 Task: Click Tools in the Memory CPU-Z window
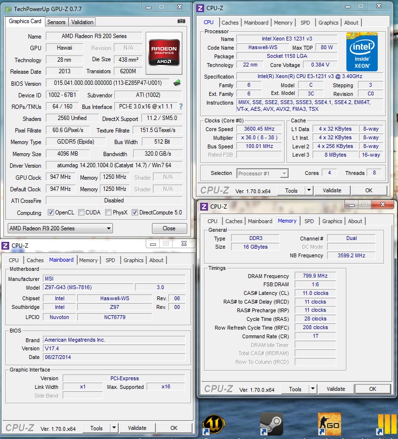(x=295, y=389)
